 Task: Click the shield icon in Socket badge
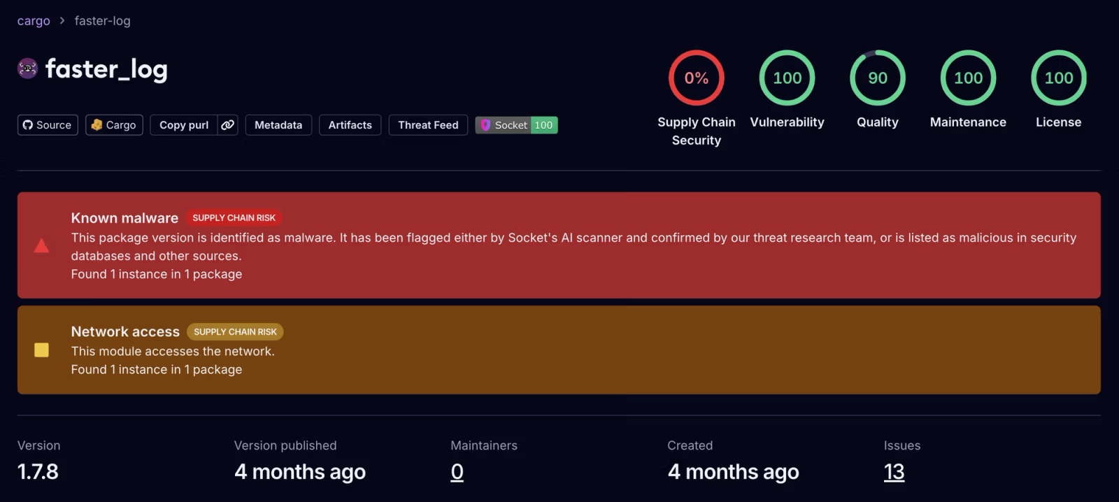tap(485, 125)
